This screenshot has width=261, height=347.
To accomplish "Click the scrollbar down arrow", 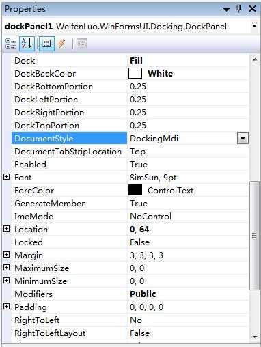I will tap(255, 337).
